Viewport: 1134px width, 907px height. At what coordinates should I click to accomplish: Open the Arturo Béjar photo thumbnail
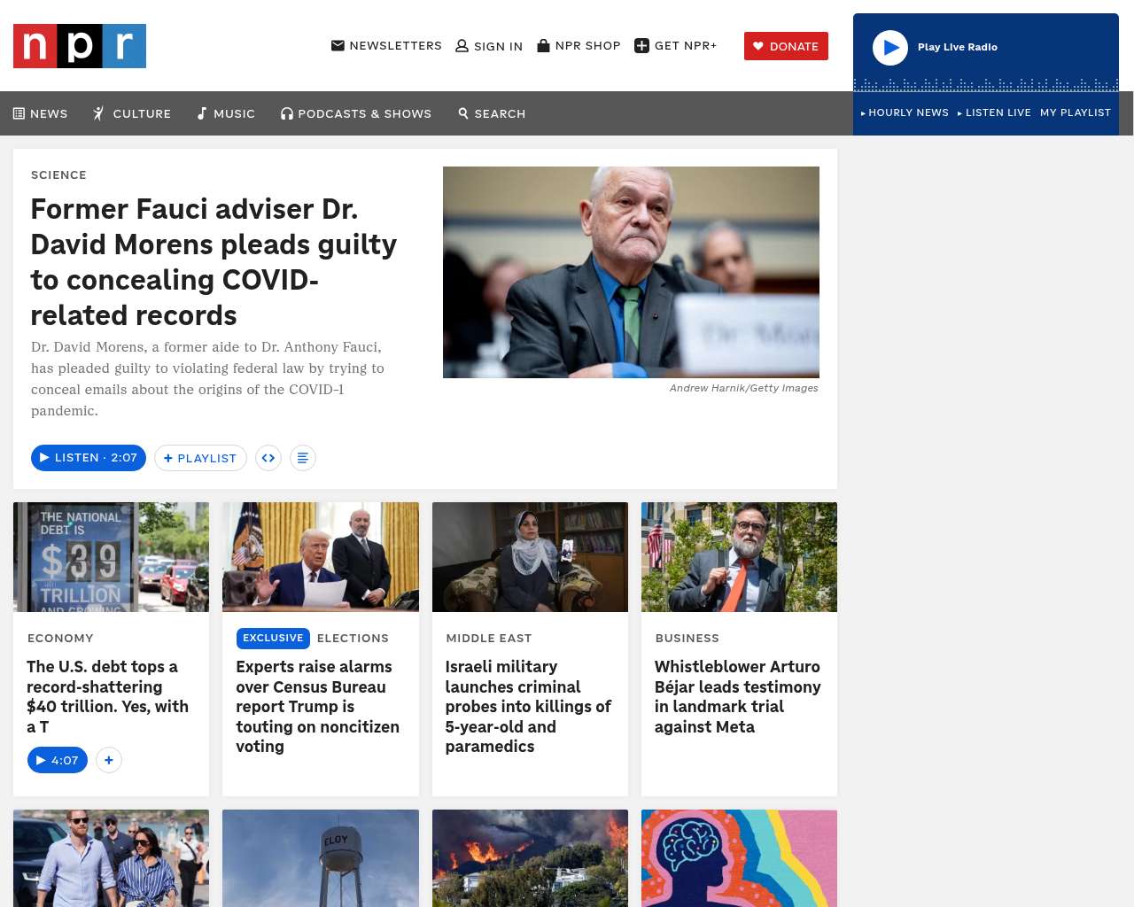tap(739, 557)
